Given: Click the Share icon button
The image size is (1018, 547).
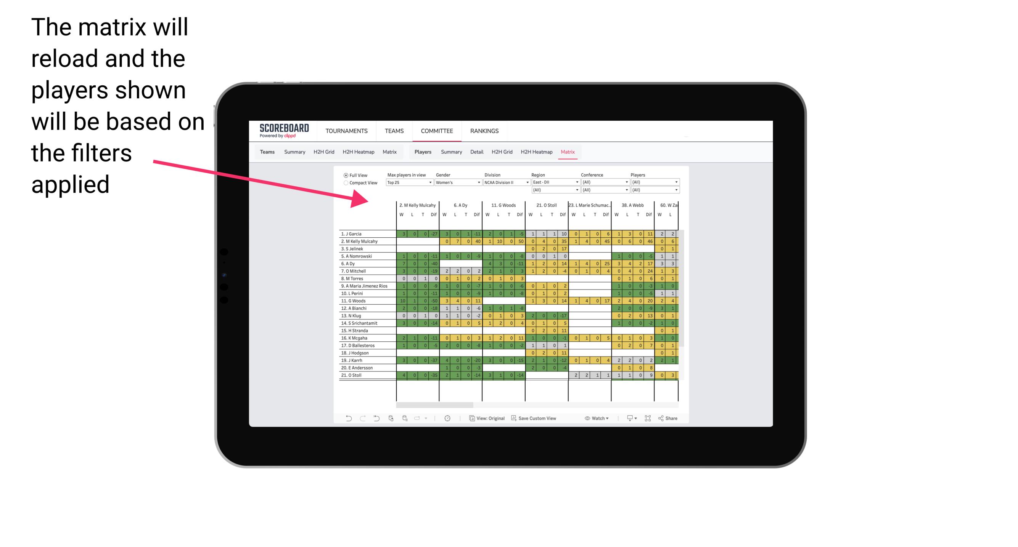Looking at the screenshot, I should pyautogui.click(x=667, y=417).
